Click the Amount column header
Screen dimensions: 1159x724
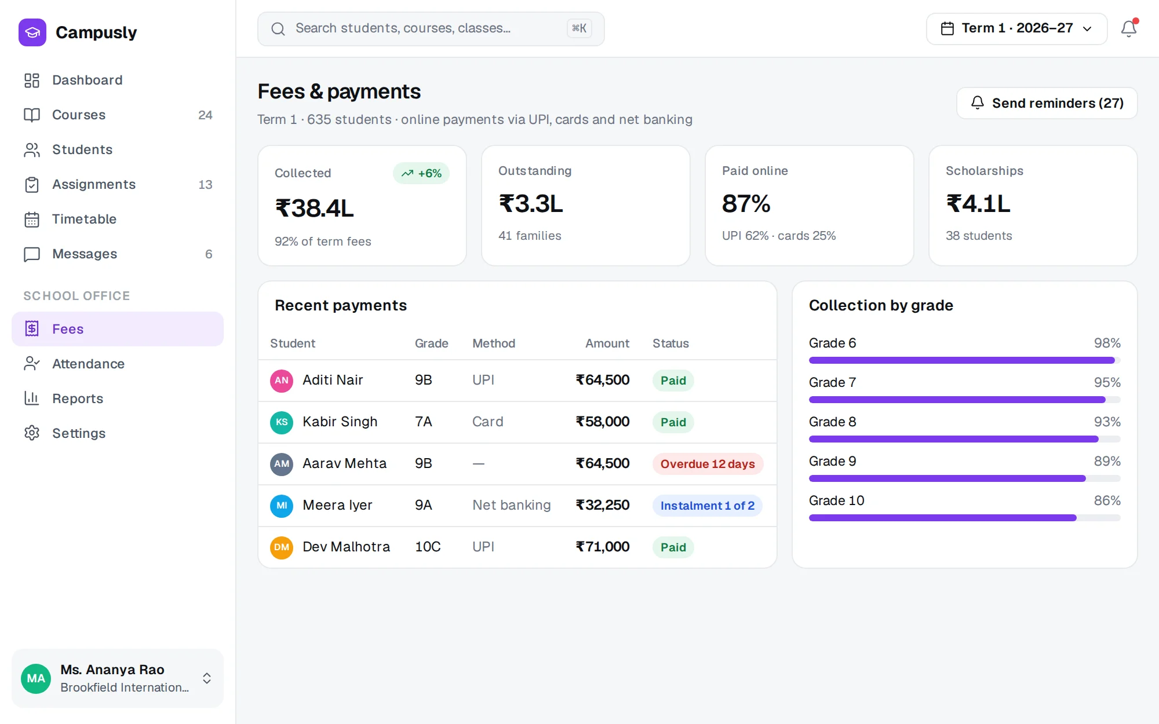(607, 343)
